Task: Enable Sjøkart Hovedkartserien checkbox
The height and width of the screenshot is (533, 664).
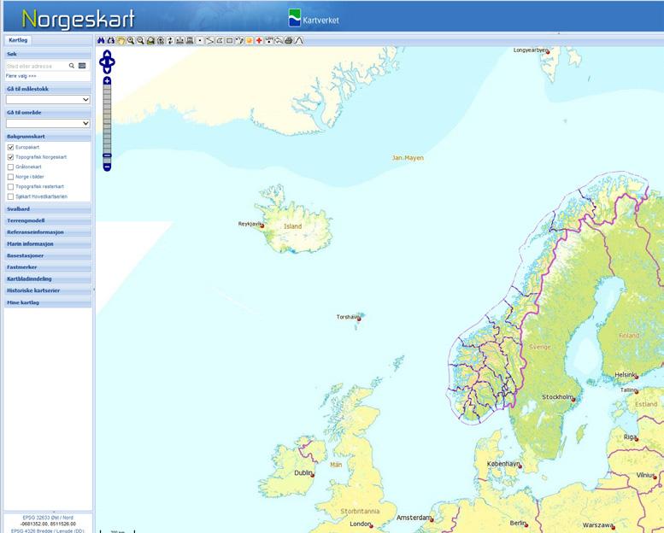Action: pos(10,196)
